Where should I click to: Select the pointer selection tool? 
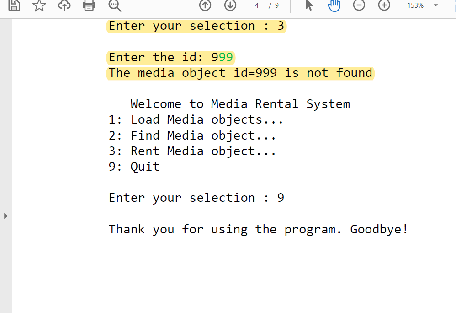(309, 6)
